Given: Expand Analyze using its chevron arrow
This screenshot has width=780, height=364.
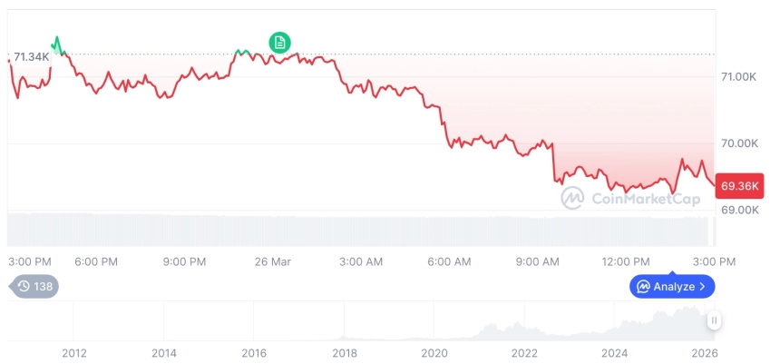Looking at the screenshot, I should (x=703, y=287).
